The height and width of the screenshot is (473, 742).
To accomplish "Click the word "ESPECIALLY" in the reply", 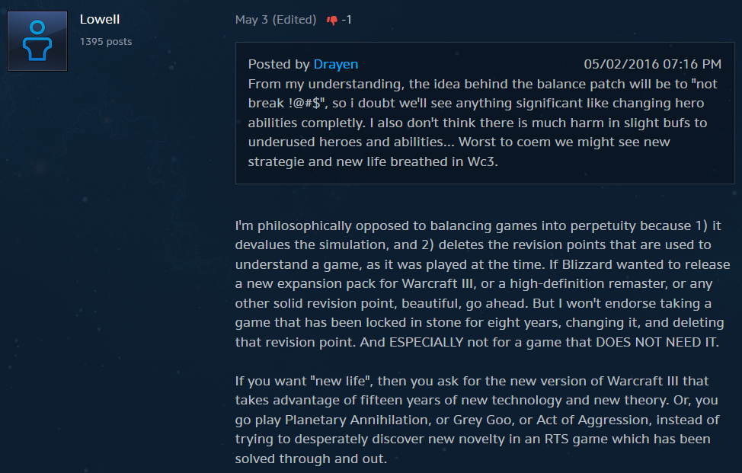I will coord(430,342).
